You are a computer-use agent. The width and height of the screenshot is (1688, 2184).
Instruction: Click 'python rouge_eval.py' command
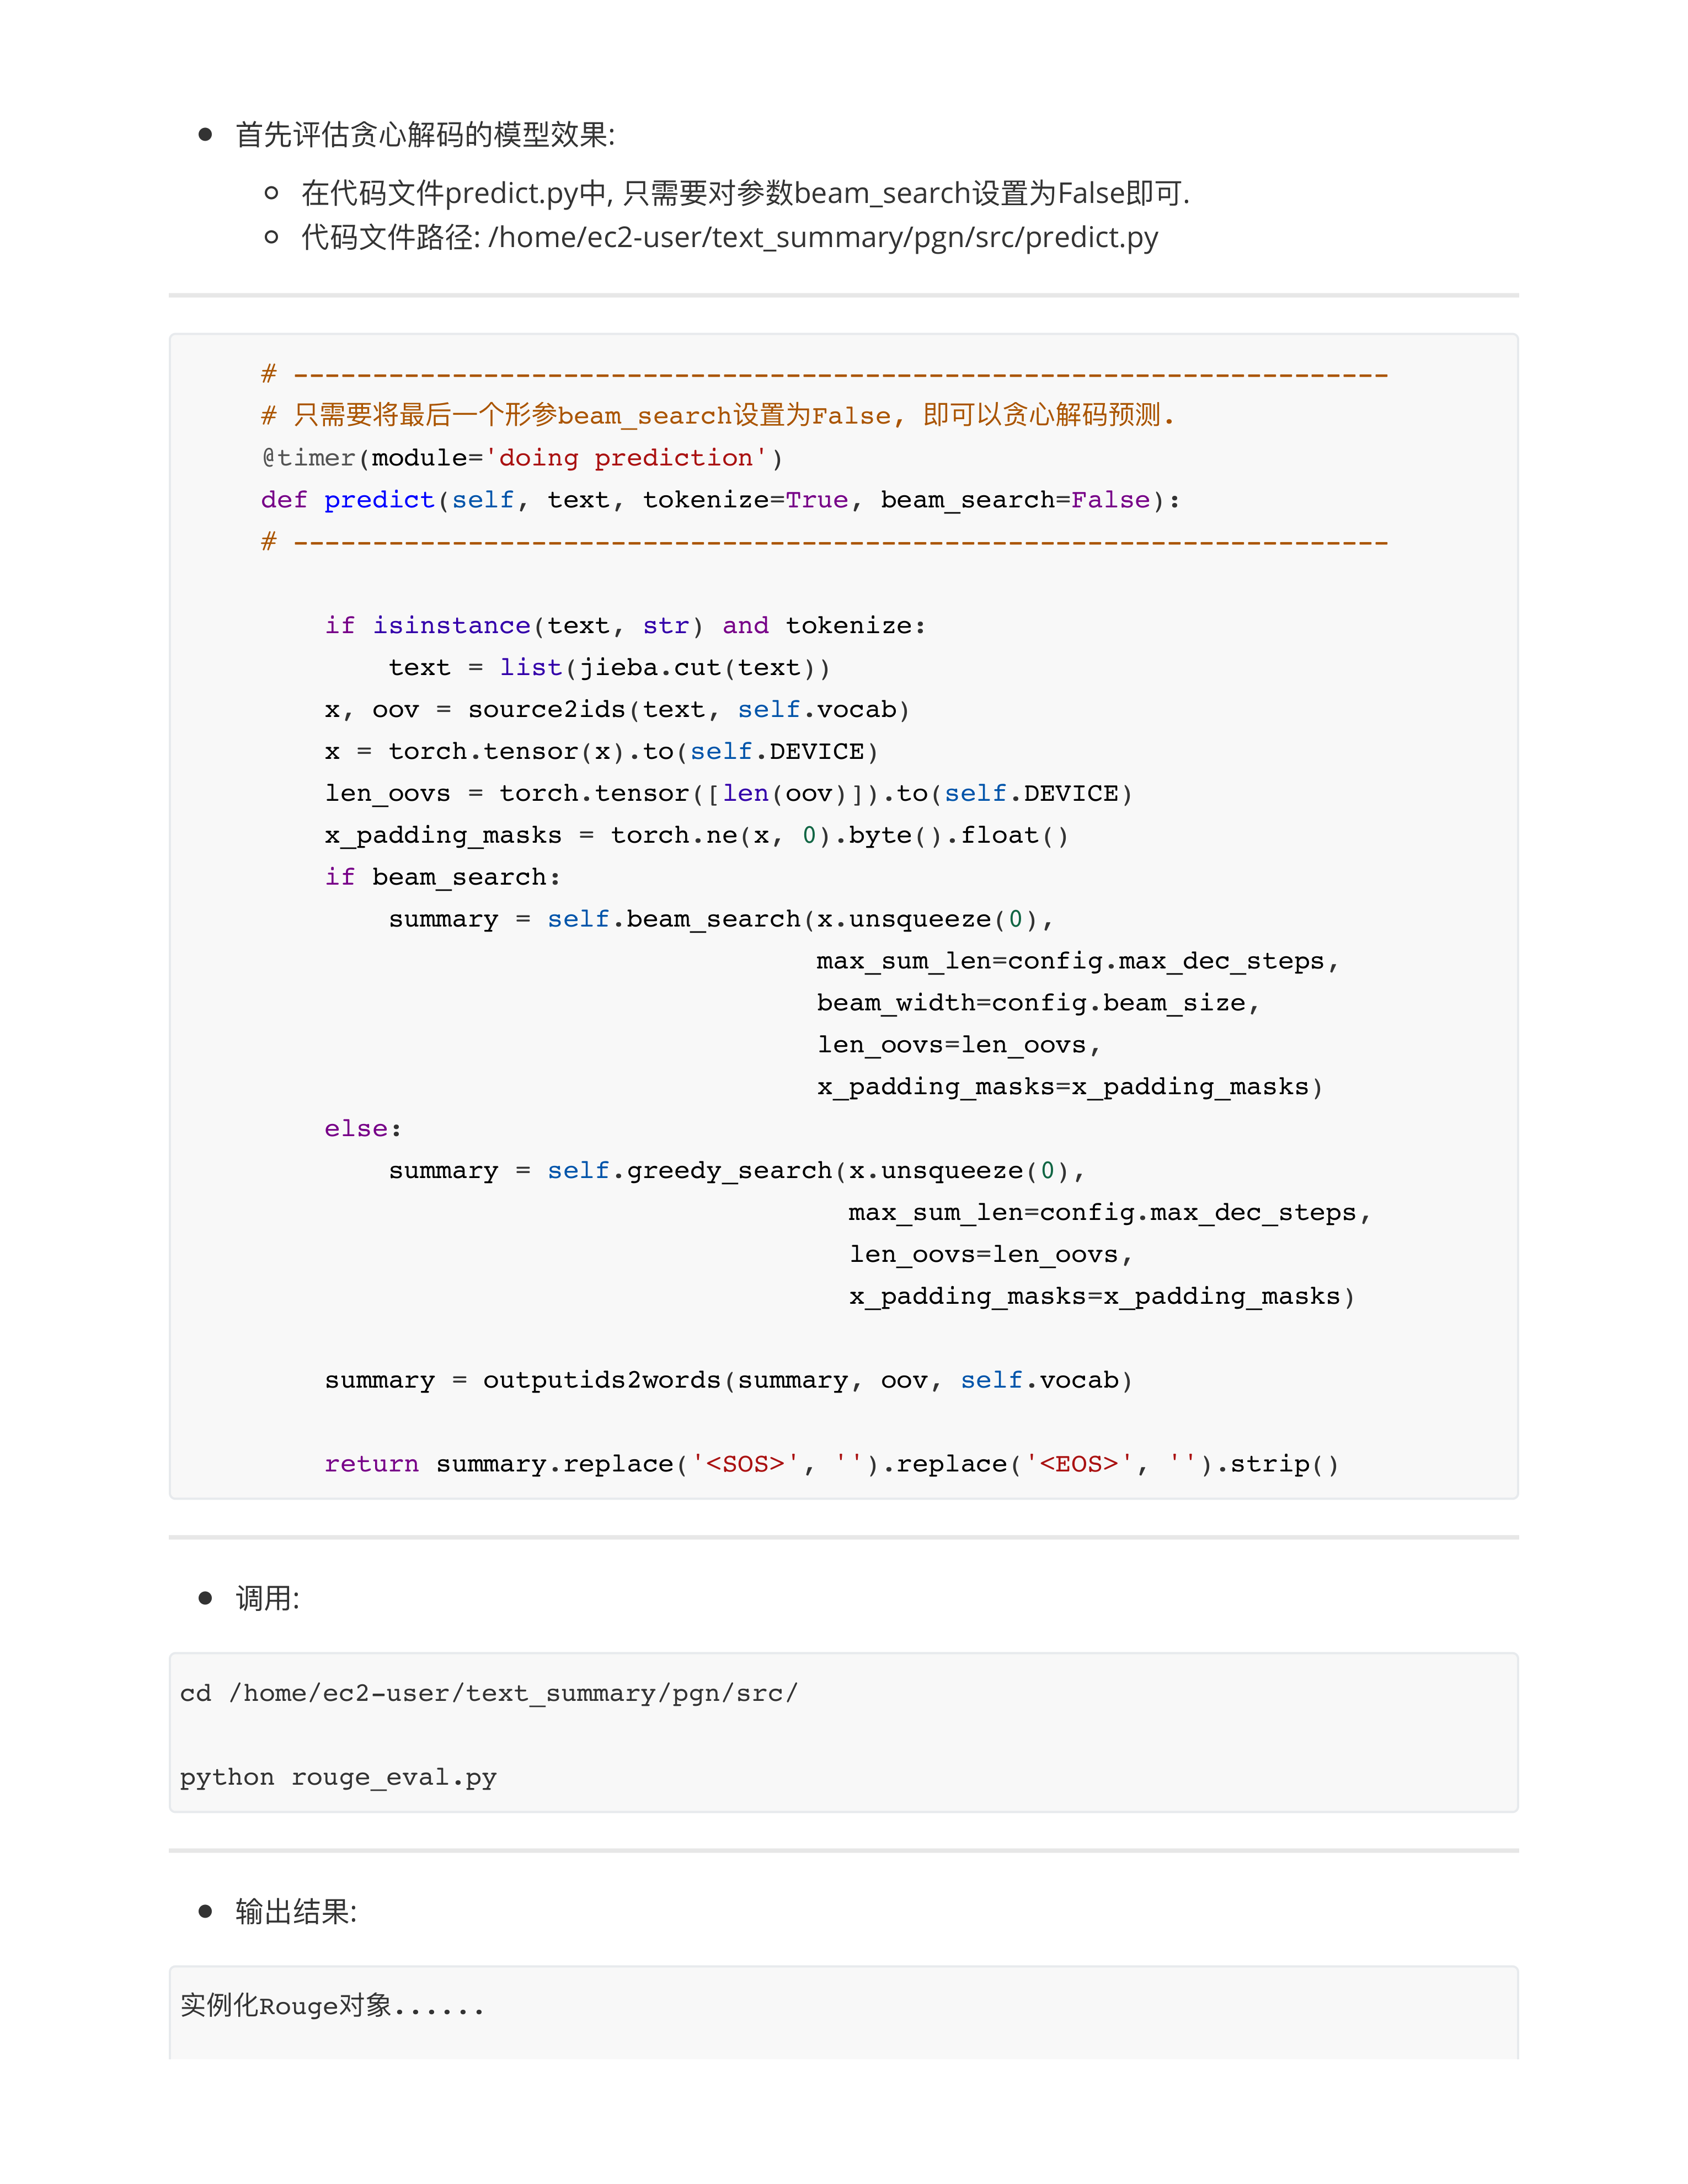click(x=338, y=1778)
